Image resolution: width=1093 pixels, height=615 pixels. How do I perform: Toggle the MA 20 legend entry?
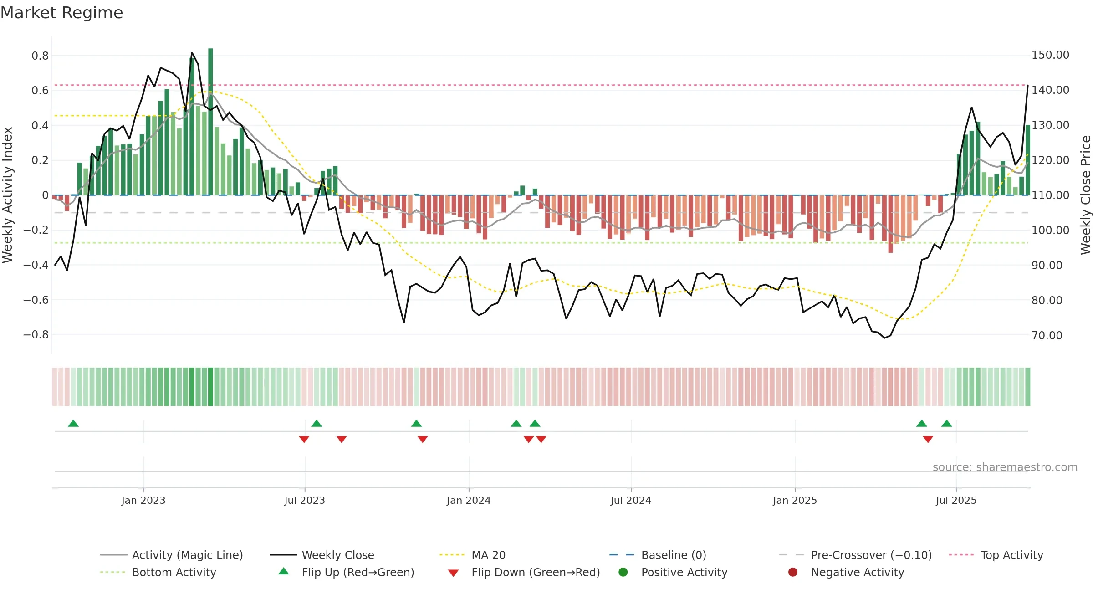[472, 555]
